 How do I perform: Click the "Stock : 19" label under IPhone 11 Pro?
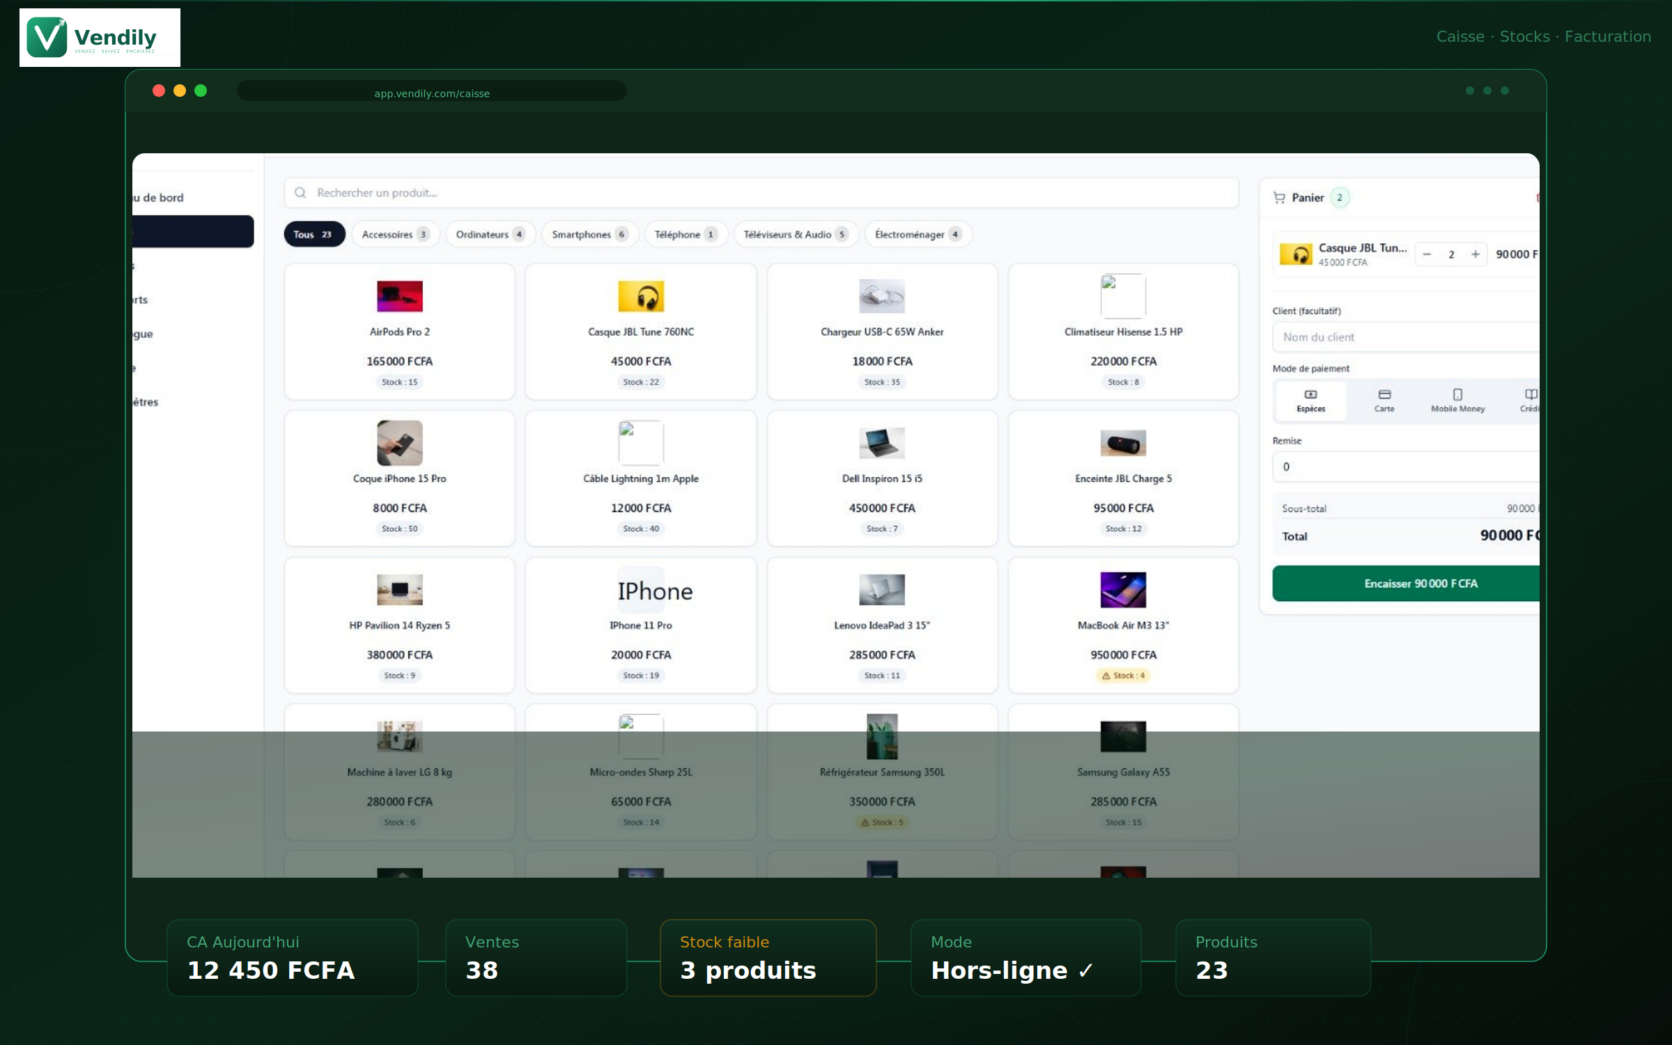coord(641,676)
